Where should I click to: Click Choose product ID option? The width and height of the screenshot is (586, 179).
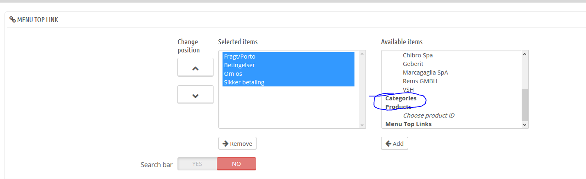pyautogui.click(x=428, y=116)
